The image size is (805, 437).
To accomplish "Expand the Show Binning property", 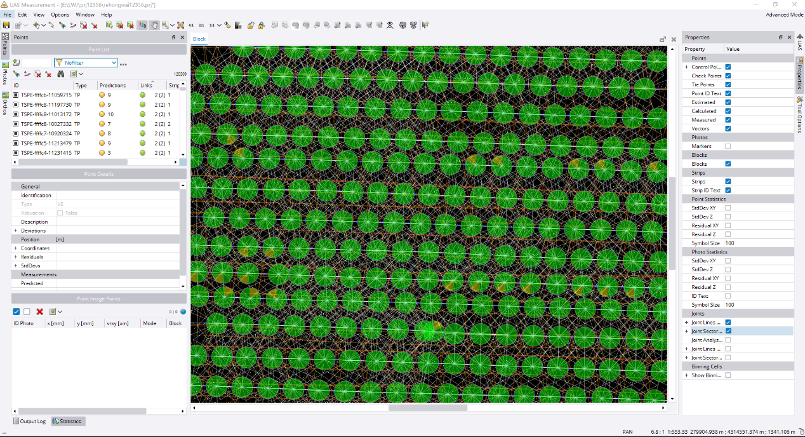I will click(686, 375).
